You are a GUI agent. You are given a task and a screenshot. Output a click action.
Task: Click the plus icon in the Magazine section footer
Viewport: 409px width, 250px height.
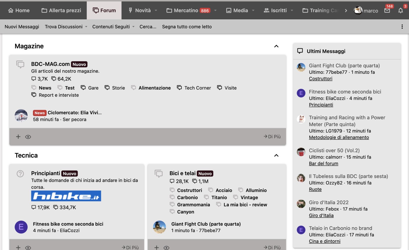[18, 137]
